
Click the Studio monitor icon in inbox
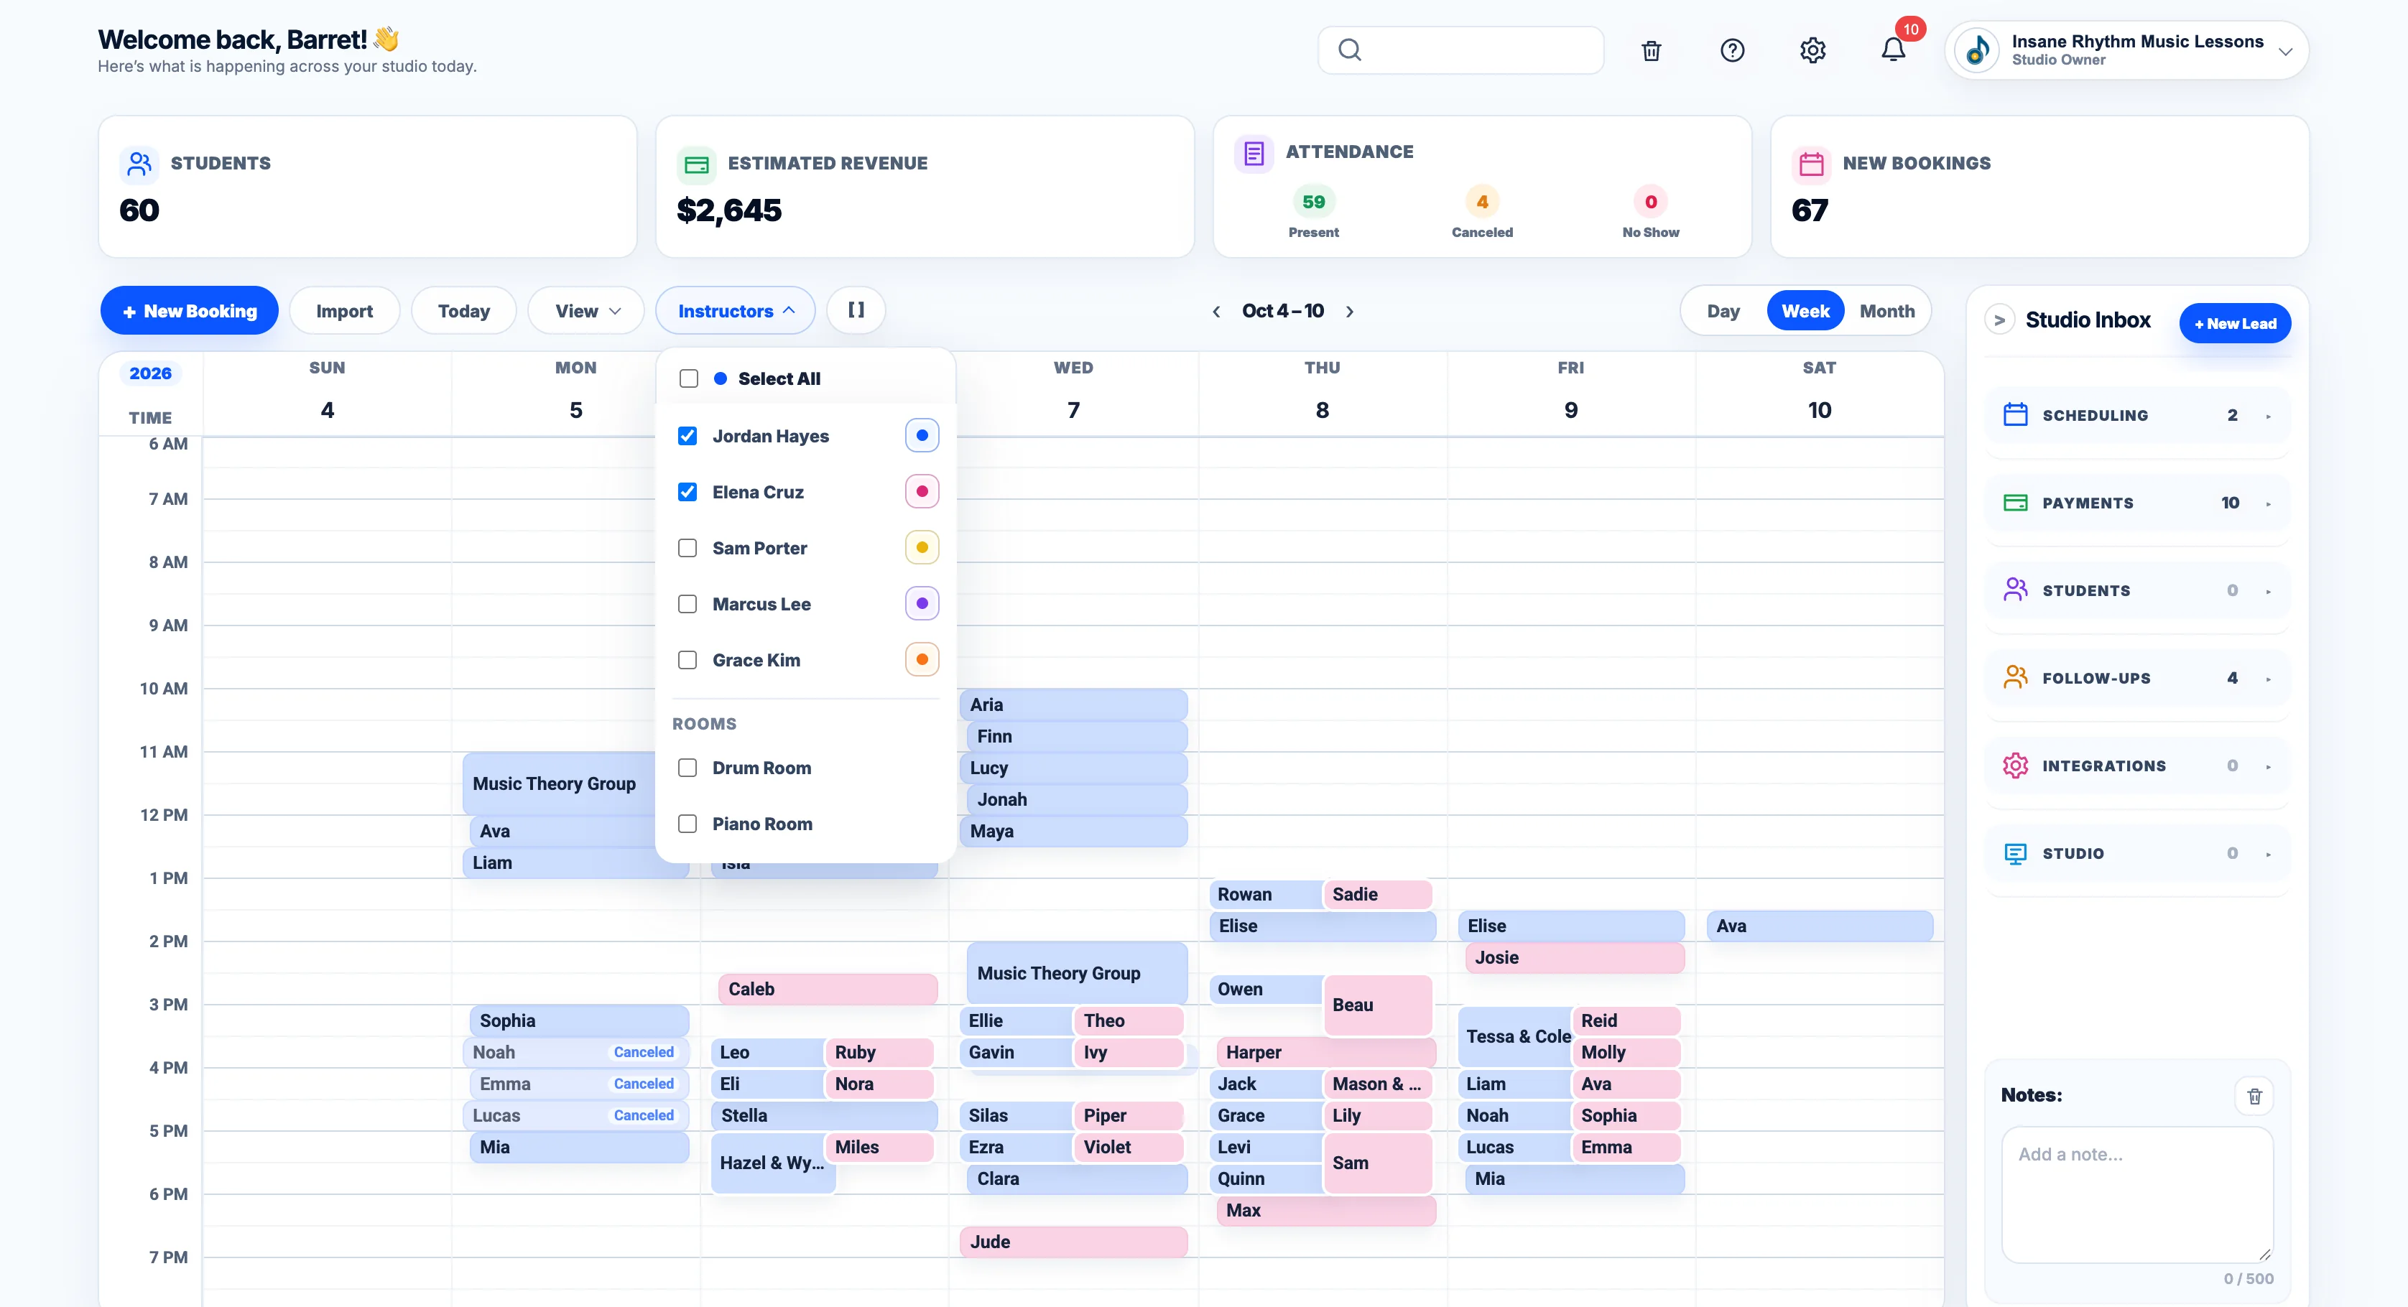point(2015,854)
